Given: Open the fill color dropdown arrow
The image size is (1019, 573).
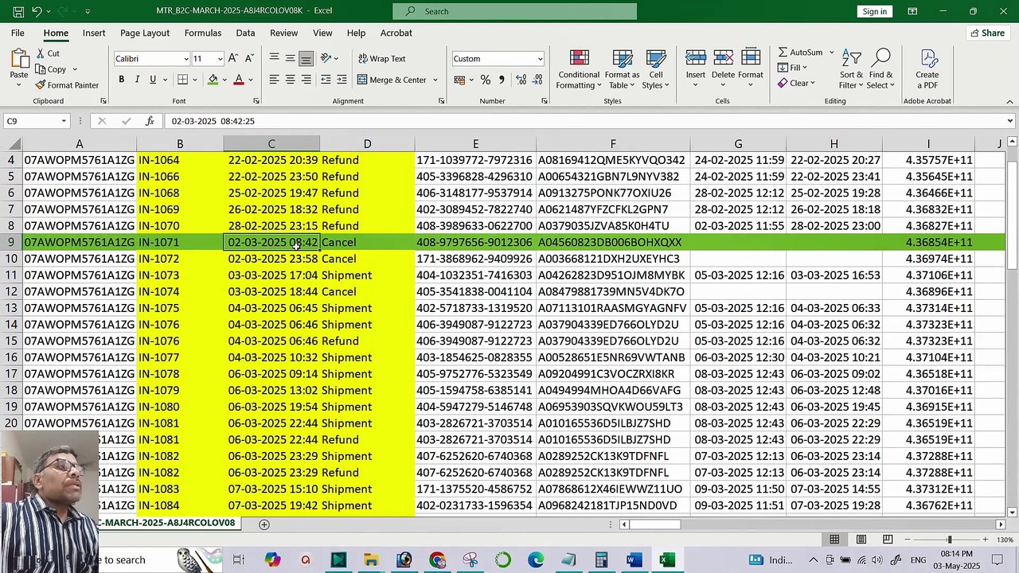Looking at the screenshot, I should point(224,80).
